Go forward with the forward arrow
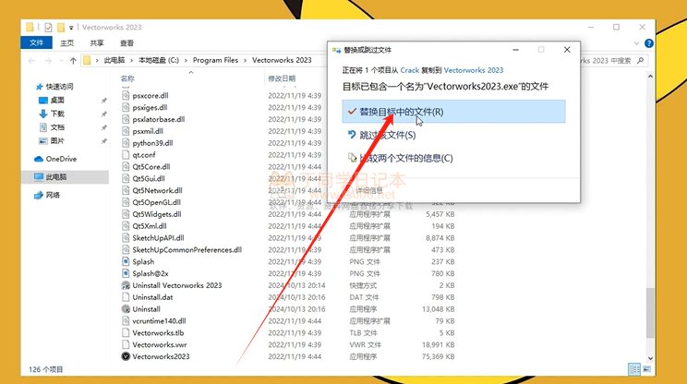Screen dimensions: 687x384 pos(48,60)
